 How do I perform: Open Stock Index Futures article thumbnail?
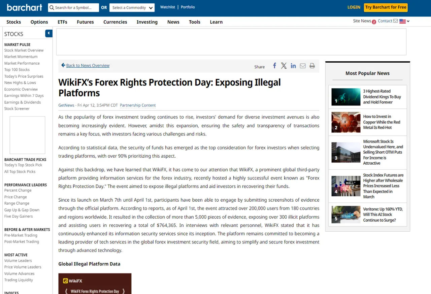click(346, 186)
